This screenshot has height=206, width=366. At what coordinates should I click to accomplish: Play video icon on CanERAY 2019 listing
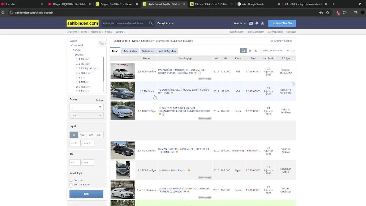[x=164, y=114]
